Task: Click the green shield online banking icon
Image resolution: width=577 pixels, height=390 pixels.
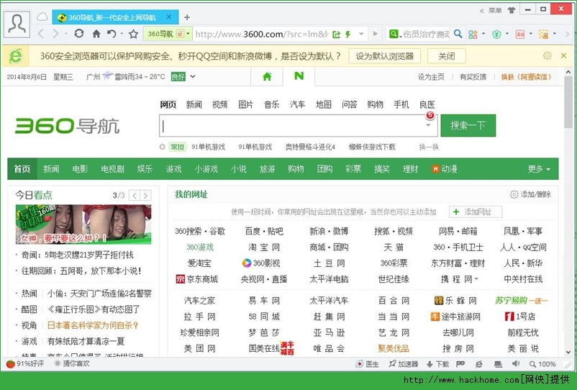Action: tap(496, 35)
